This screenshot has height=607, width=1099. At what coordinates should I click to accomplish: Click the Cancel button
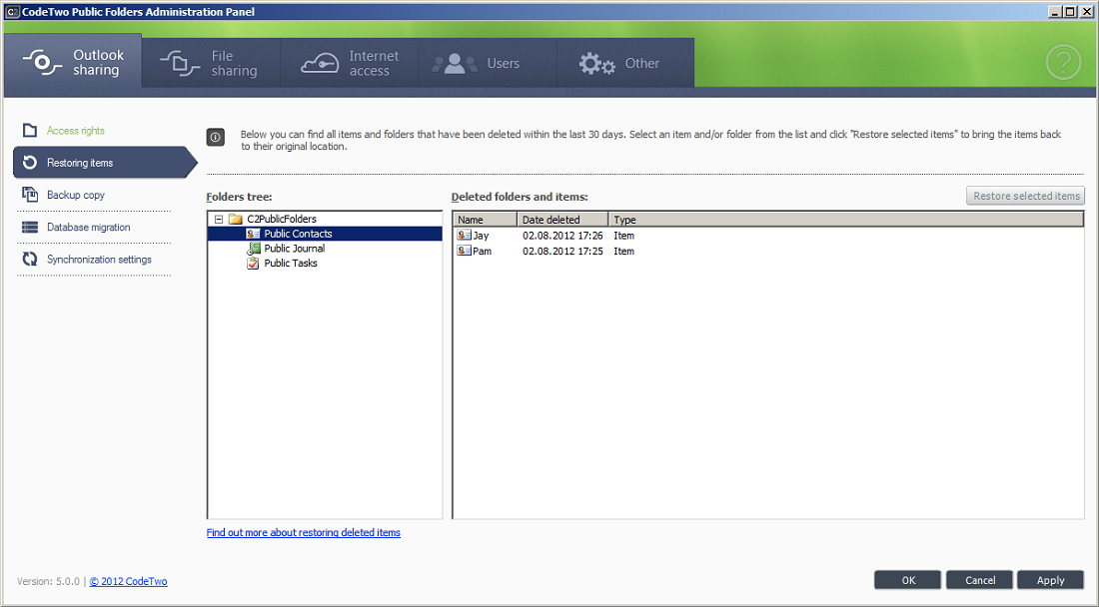979,580
